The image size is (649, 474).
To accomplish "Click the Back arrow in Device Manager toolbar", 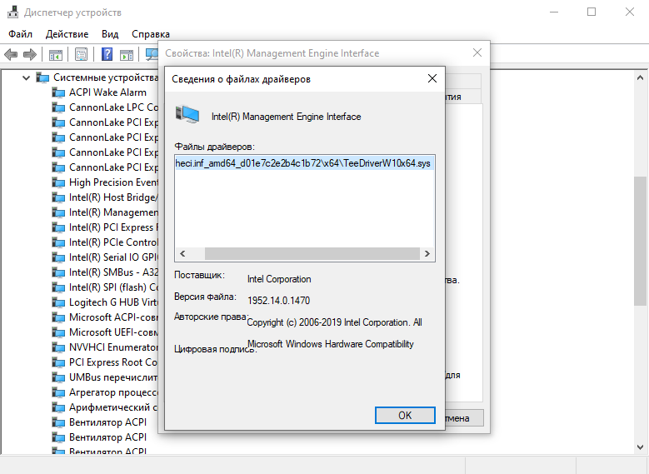I will click(11, 54).
